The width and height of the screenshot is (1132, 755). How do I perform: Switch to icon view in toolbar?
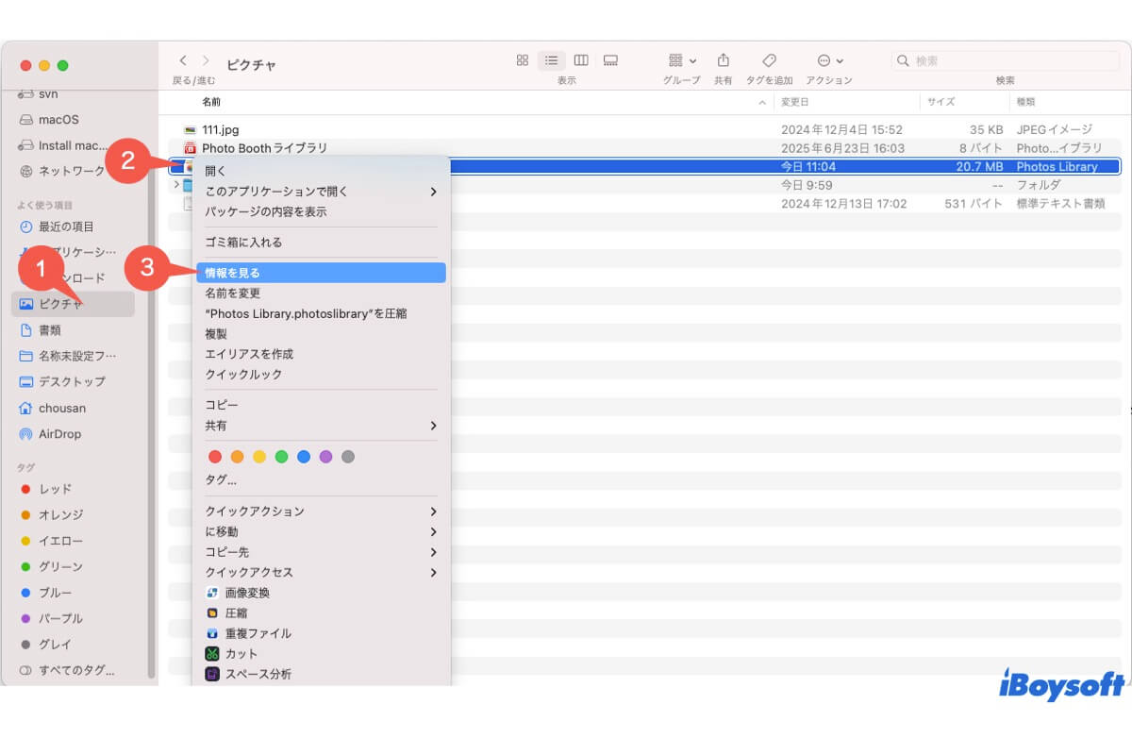522,60
